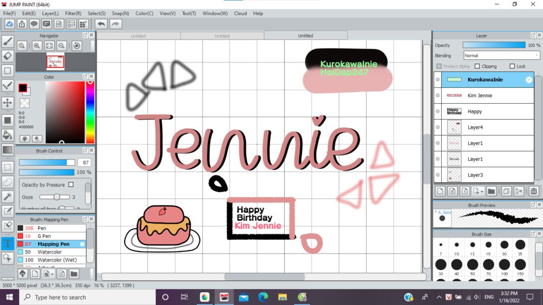543x305 pixels.
Task: Open the File menu
Action: (x=10, y=13)
